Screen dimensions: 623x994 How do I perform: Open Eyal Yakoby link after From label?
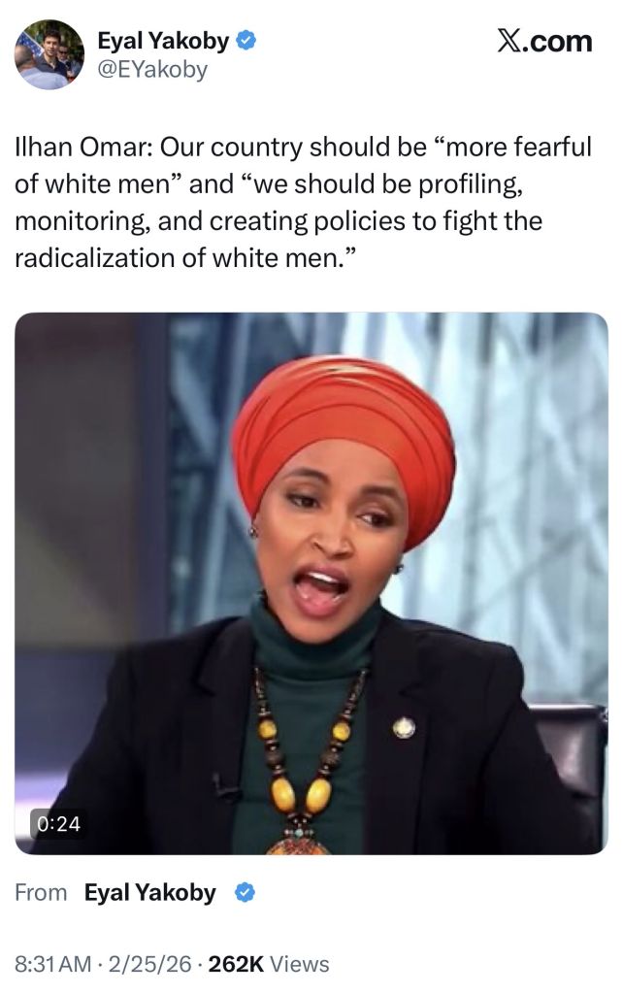[150, 893]
